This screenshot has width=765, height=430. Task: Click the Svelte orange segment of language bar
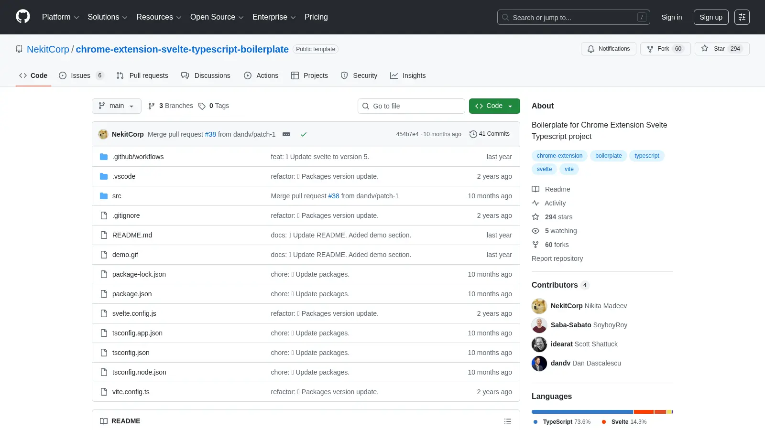coord(644,412)
